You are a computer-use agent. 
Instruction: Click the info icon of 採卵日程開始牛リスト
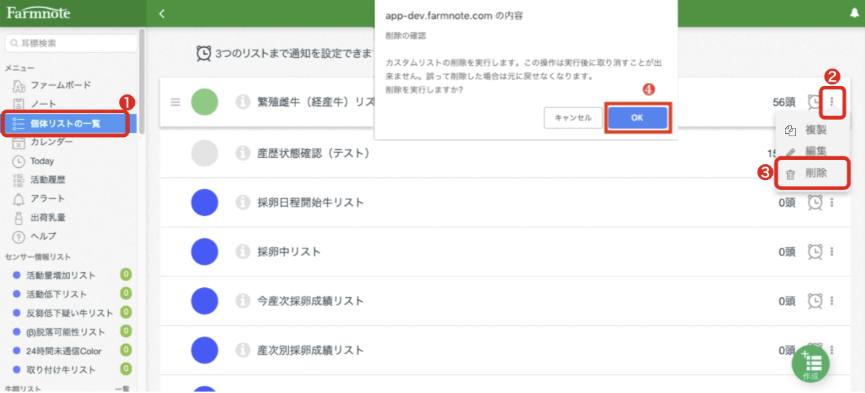pos(243,203)
